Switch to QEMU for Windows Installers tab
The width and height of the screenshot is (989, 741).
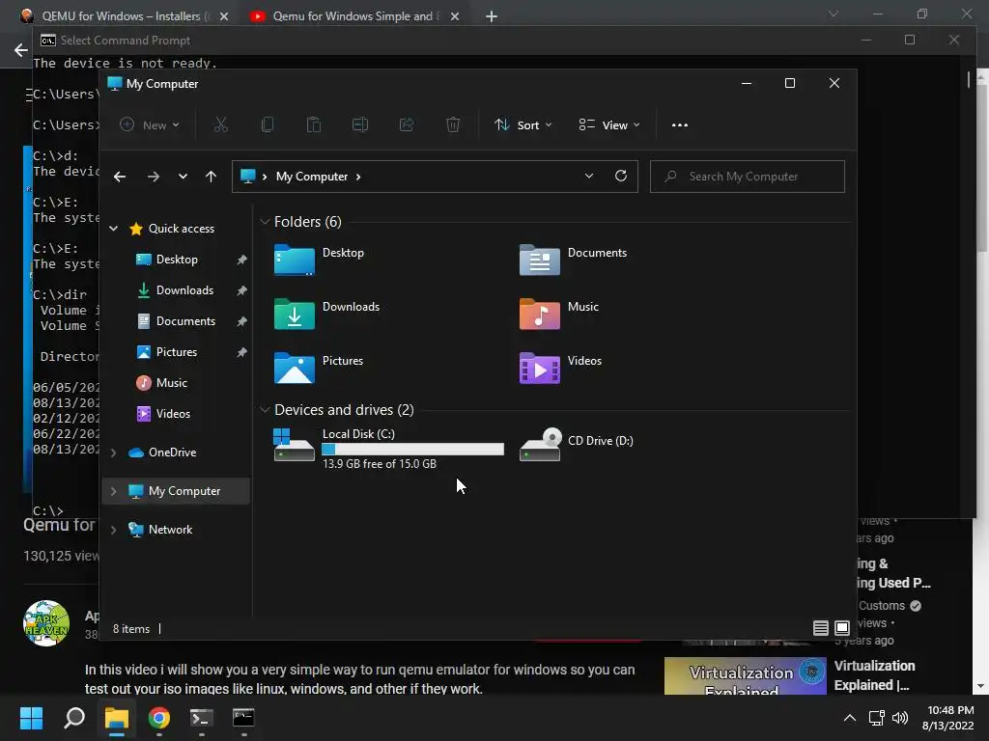click(123, 16)
